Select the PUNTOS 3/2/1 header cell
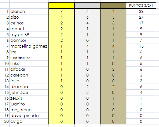This screenshot has width=159, height=127. tap(141, 5)
